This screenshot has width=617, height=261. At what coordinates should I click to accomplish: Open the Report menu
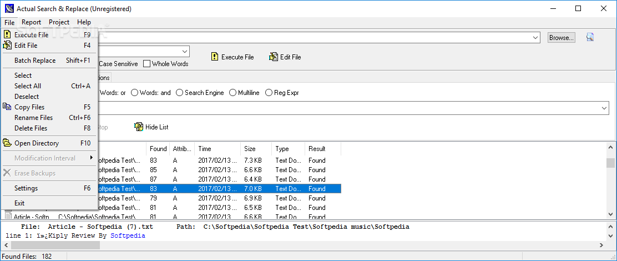click(x=32, y=22)
